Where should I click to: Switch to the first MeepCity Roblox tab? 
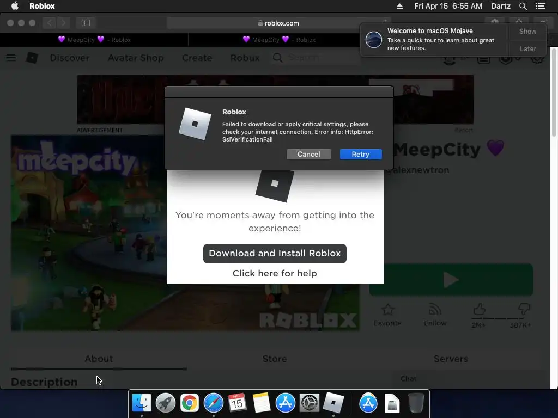94,40
